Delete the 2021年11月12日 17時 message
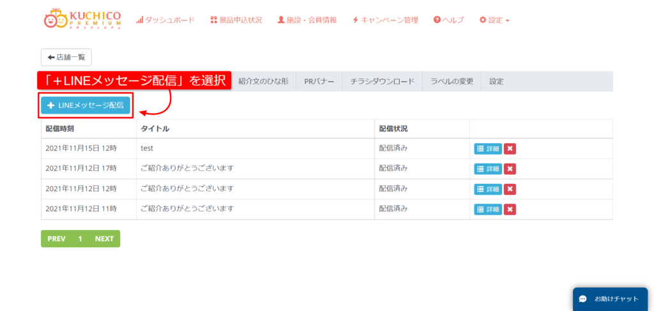Viewport: 654px width, 311px height. tap(510, 169)
